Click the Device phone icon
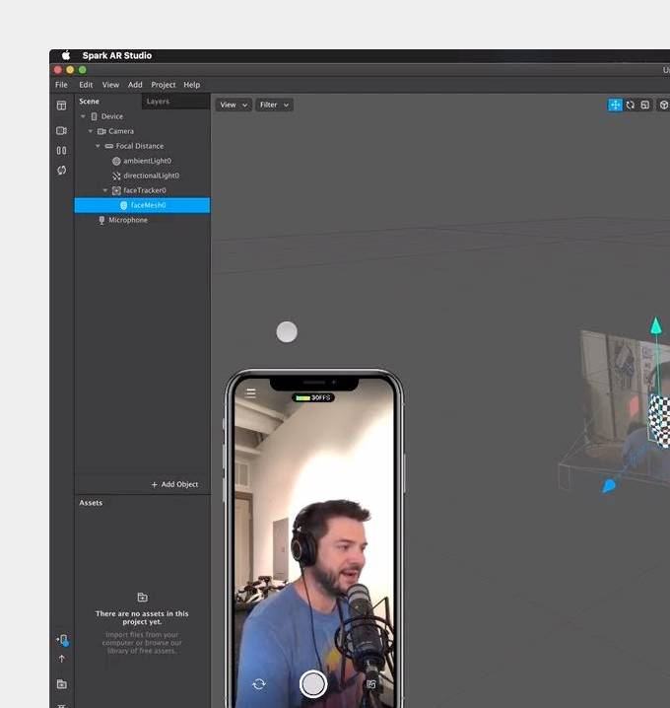The image size is (670, 708). pyautogui.click(x=94, y=116)
